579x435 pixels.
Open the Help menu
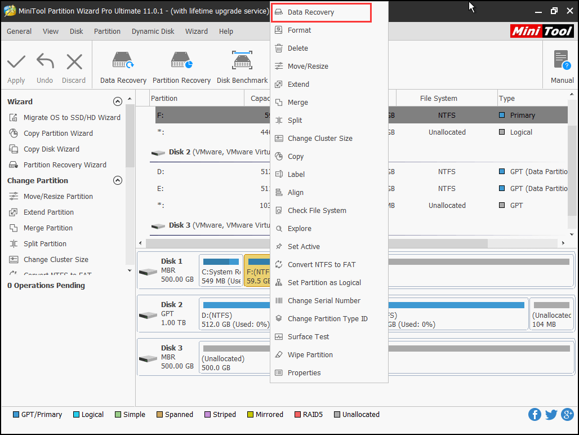pyautogui.click(x=226, y=32)
